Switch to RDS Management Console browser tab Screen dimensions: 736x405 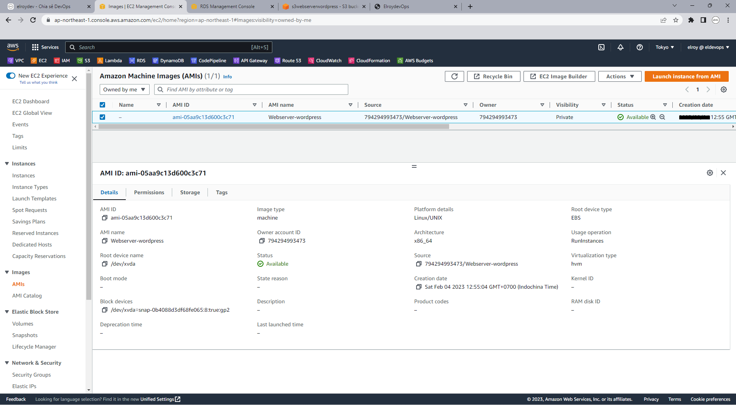tap(232, 7)
